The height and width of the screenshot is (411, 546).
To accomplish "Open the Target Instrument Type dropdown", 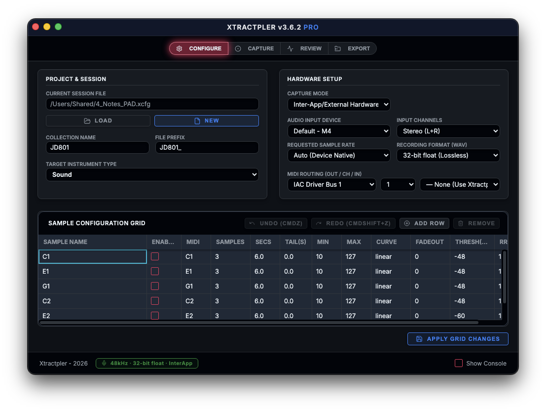I will click(x=152, y=175).
